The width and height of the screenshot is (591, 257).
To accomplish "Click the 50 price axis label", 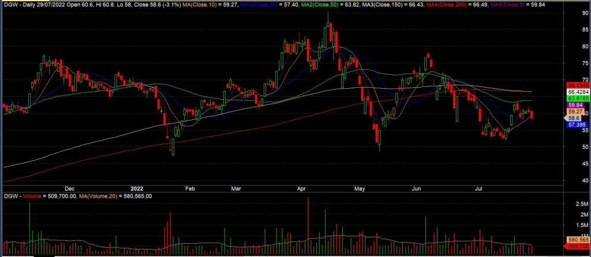I will click(x=585, y=147).
